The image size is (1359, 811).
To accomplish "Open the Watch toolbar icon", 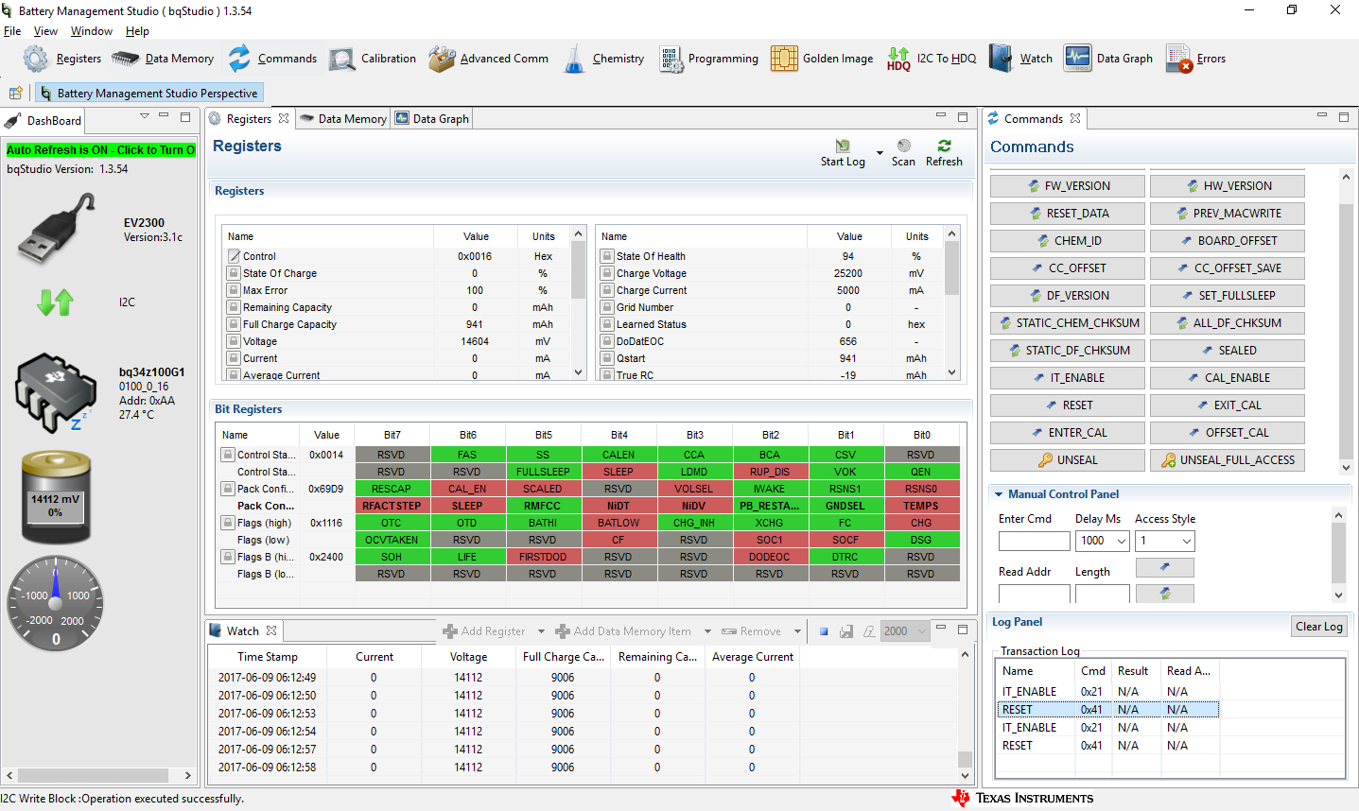I will [1001, 59].
